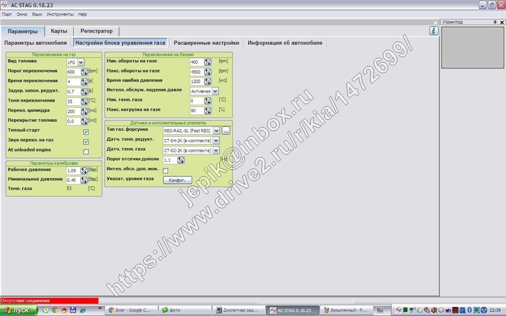This screenshot has width=506, height=316.
Task: Click the пуск Start button
Action: point(19,310)
